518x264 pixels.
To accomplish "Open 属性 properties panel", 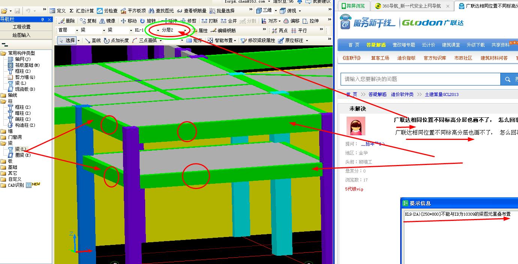I will pos(200,31).
